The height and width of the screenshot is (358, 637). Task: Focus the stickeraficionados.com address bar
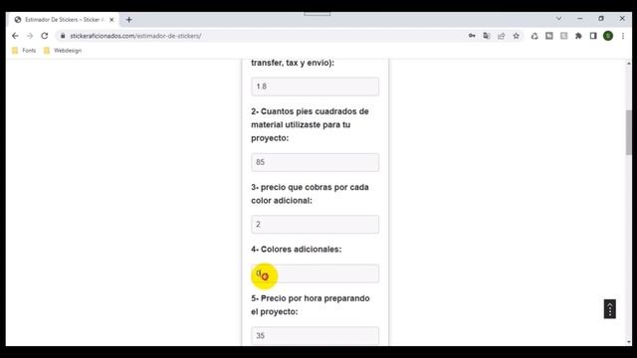[x=260, y=36]
